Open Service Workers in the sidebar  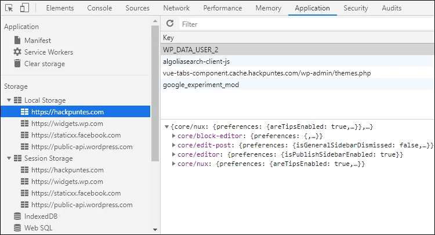click(x=49, y=52)
